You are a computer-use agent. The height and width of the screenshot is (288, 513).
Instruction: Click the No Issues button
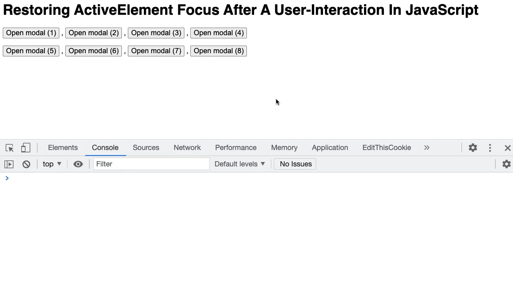[x=295, y=164]
